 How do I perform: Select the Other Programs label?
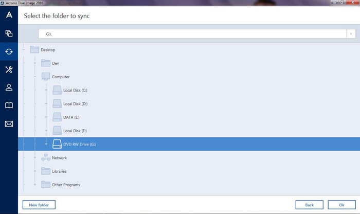coord(66,185)
